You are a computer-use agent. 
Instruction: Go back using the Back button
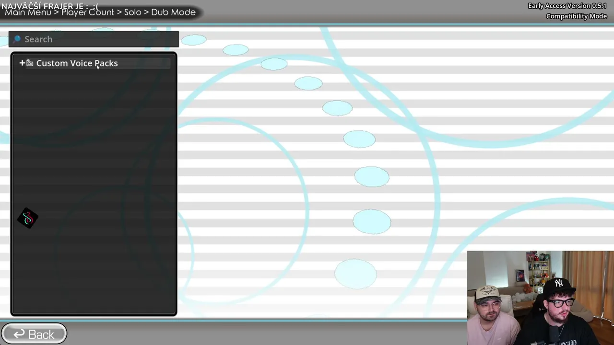(x=34, y=334)
